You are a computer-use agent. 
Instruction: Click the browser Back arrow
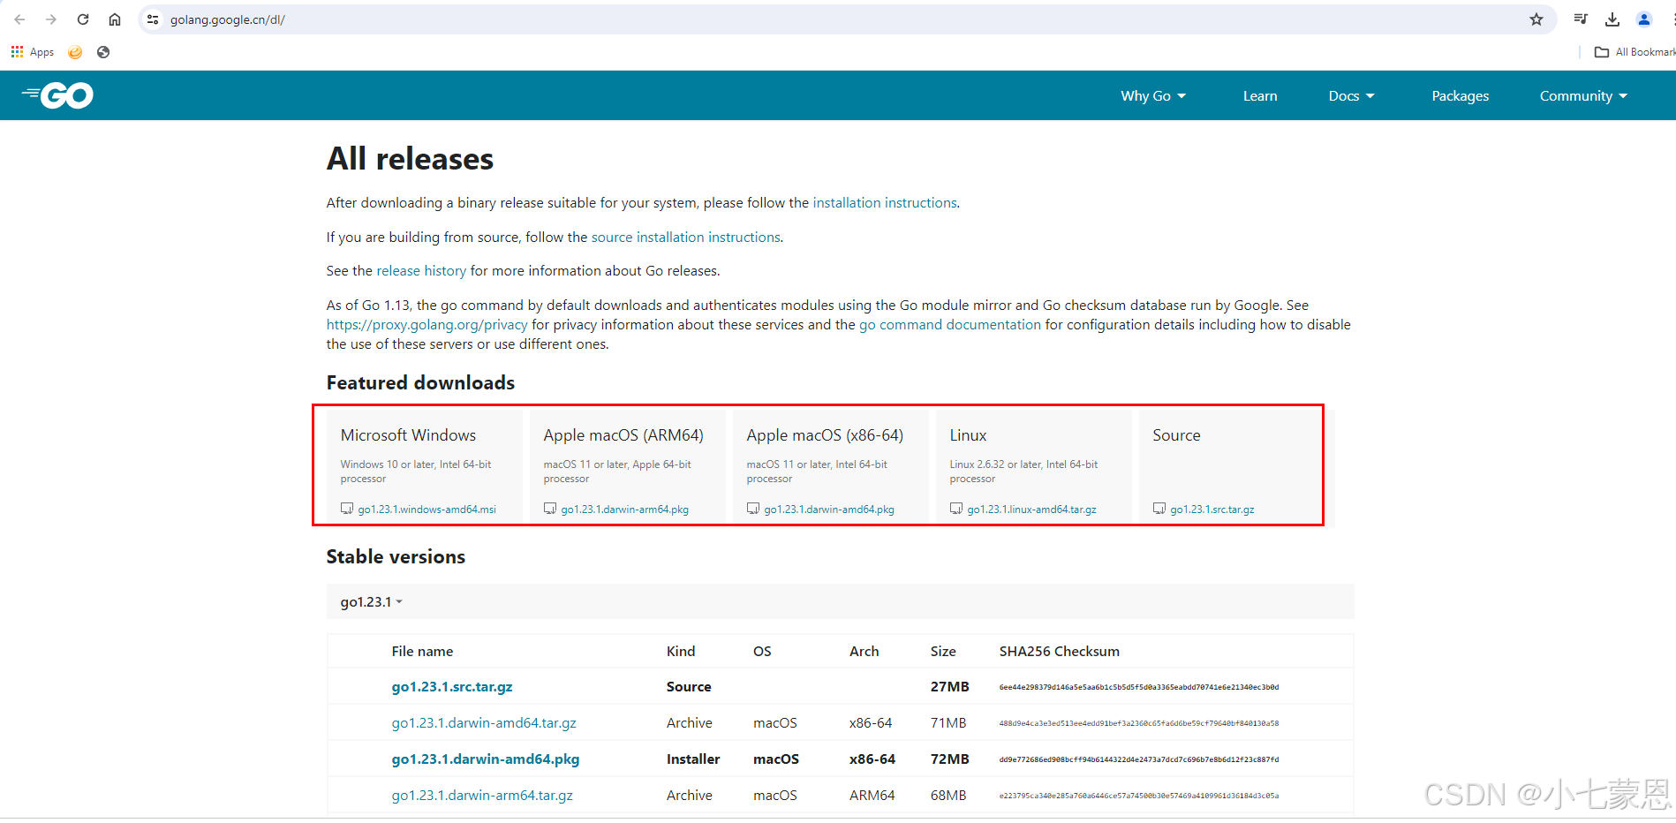(19, 19)
